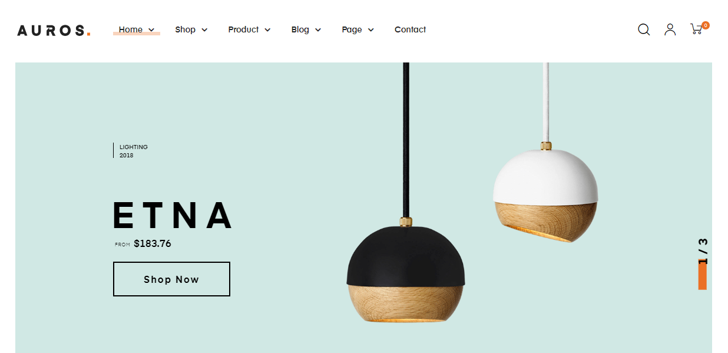The height and width of the screenshot is (353, 728).
Task: Open the Contact menu item
Action: point(410,29)
